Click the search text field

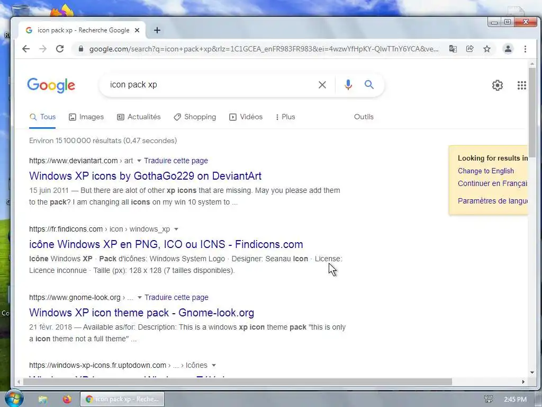(211, 85)
